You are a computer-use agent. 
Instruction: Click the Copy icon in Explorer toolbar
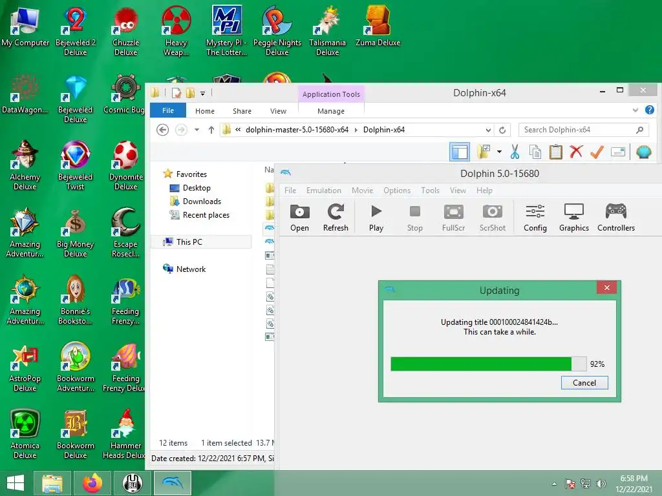click(535, 152)
